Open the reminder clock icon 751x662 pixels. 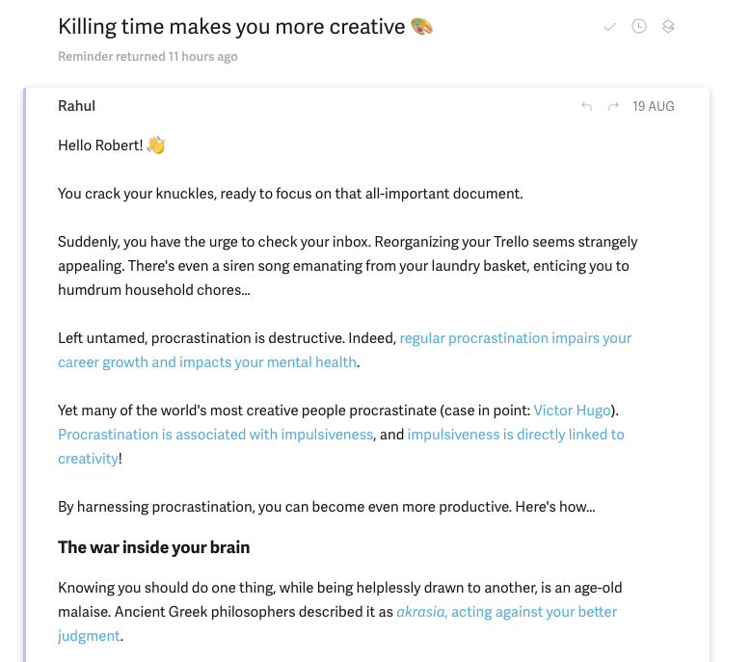(x=639, y=26)
